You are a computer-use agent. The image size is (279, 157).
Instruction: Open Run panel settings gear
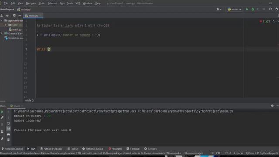[x=272, y=106]
